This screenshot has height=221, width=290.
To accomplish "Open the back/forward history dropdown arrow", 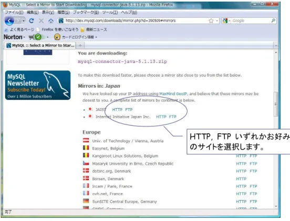I will click(x=24, y=21).
